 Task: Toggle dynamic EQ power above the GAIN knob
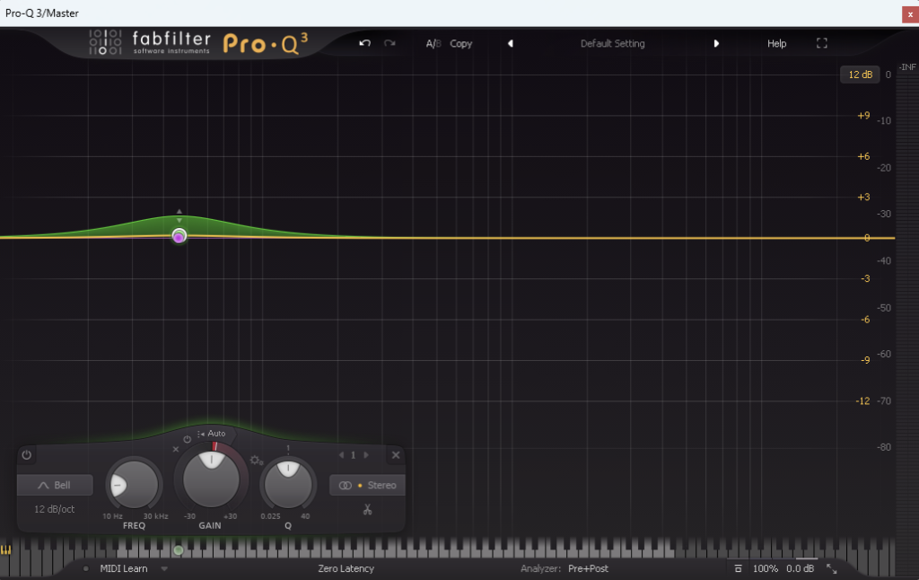(x=187, y=439)
